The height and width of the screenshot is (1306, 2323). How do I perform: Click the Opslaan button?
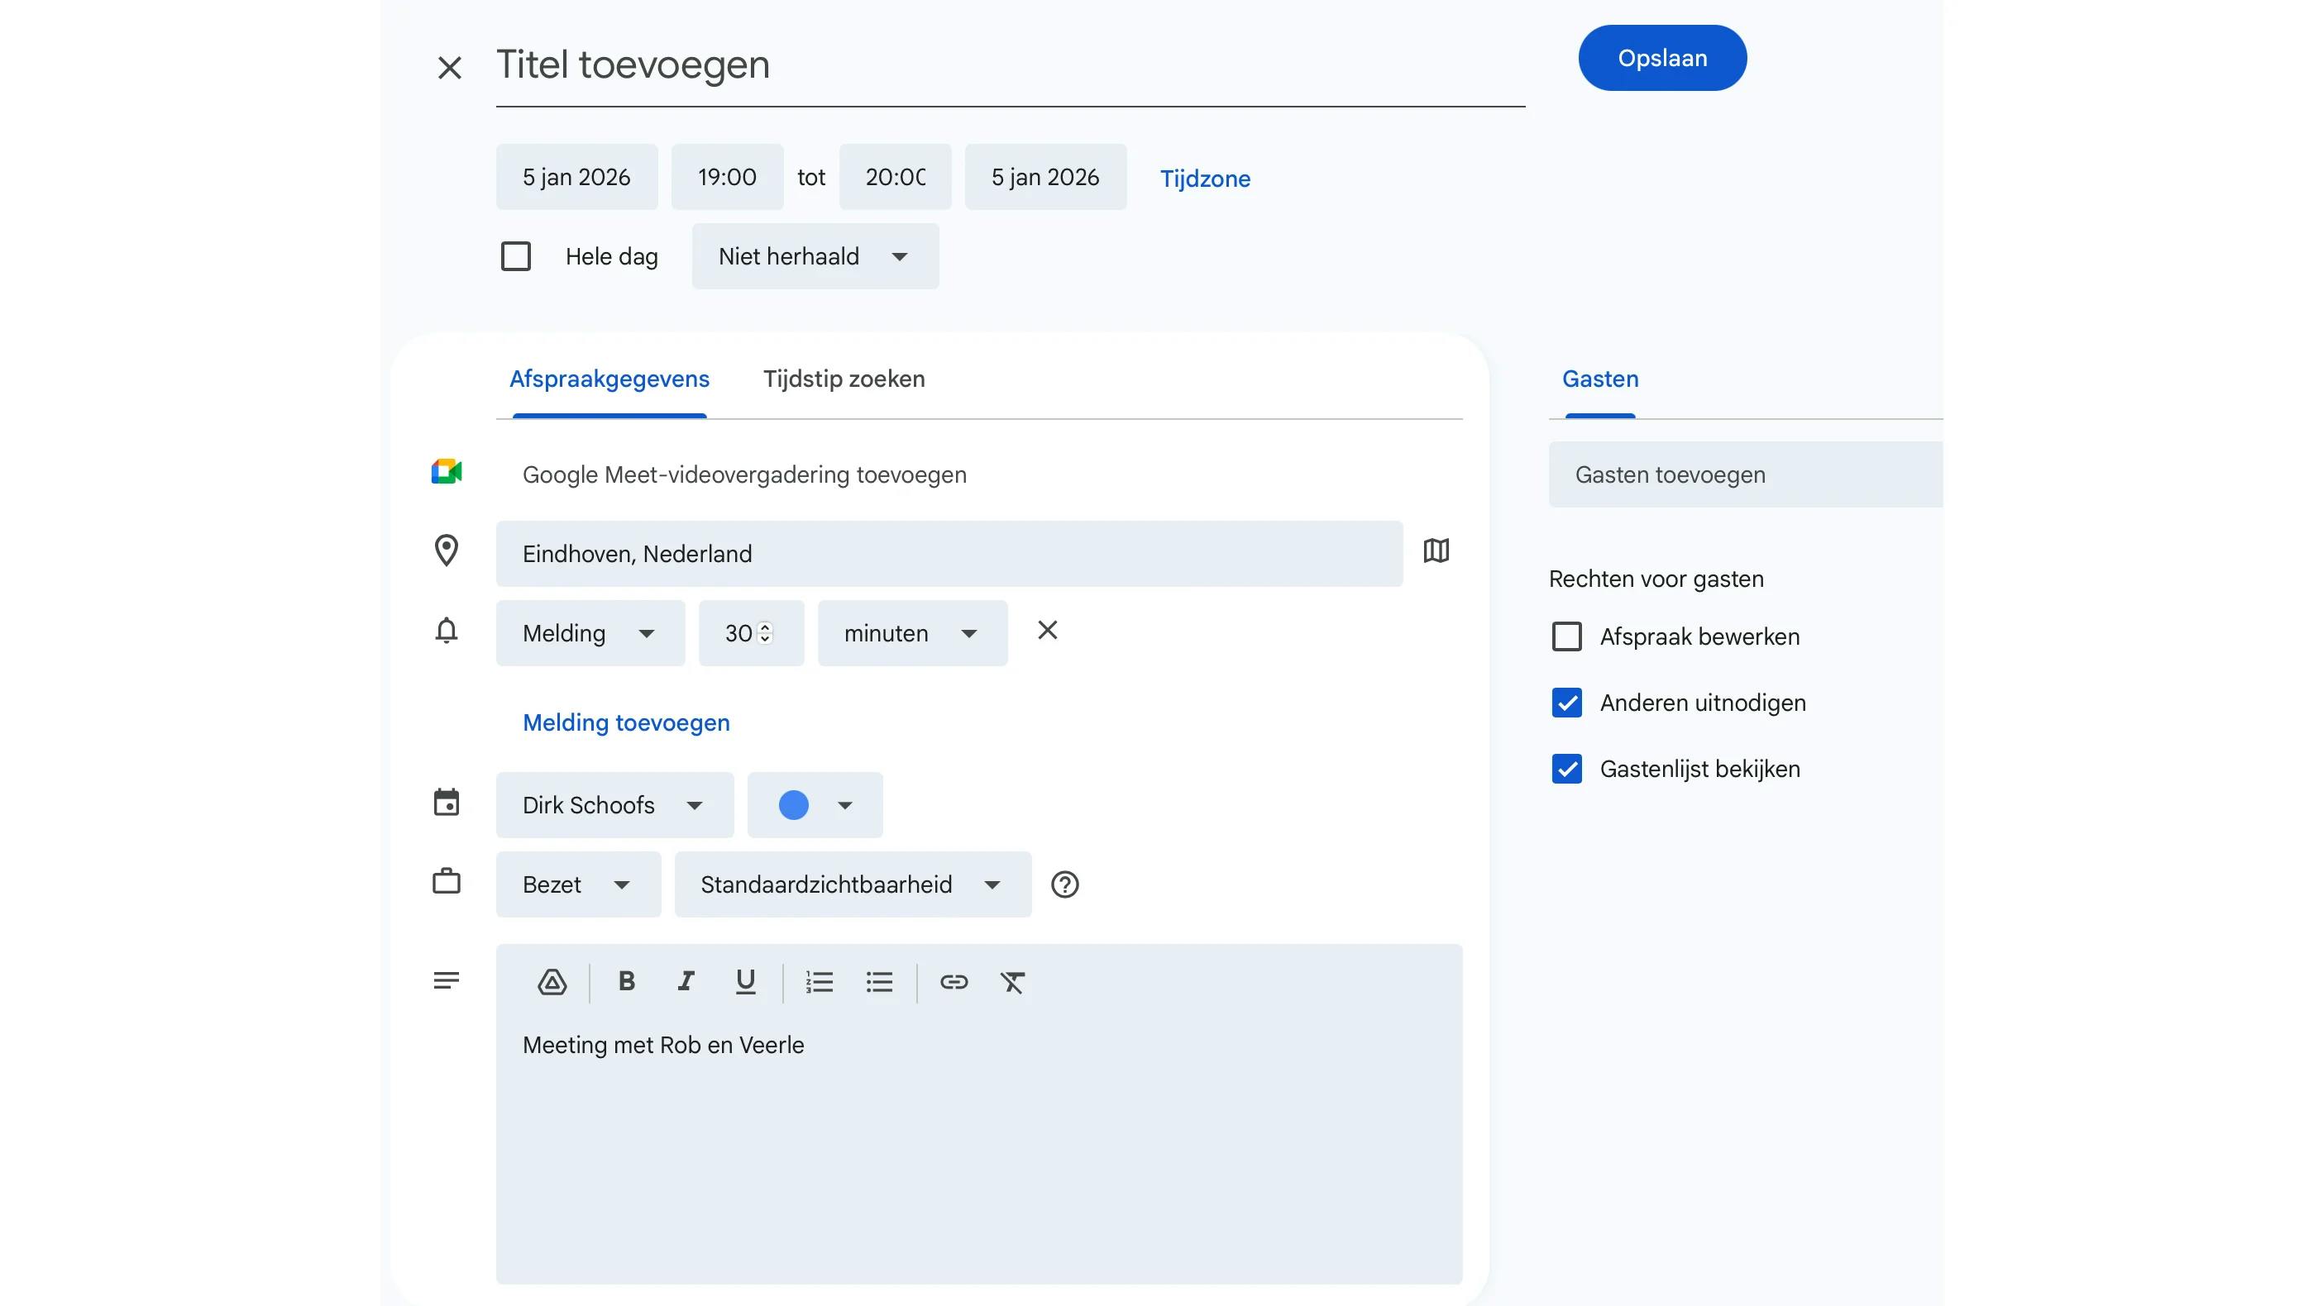(1661, 58)
